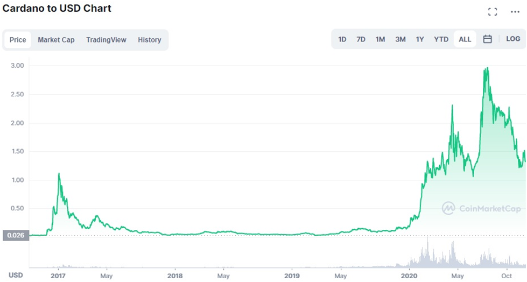Viewport: 527px width, 282px height.
Task: Show the 1Y price range
Action: point(420,39)
